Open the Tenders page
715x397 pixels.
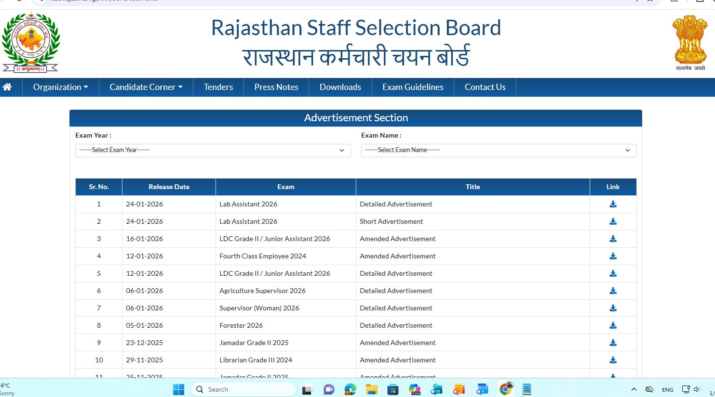(218, 87)
